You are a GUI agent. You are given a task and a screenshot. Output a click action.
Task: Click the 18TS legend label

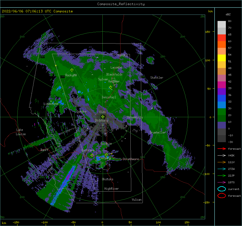point(231,182)
